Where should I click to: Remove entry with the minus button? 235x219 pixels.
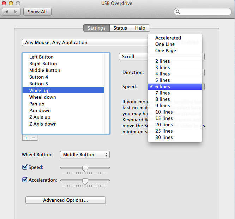(34, 138)
